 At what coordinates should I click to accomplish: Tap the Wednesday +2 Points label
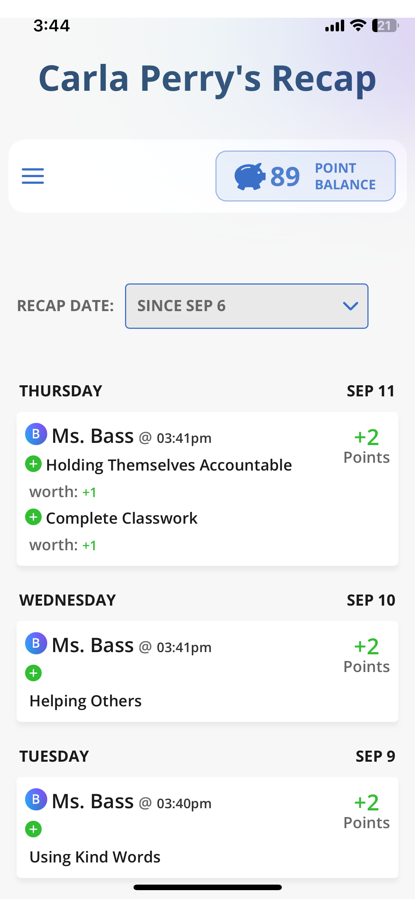[x=366, y=655]
